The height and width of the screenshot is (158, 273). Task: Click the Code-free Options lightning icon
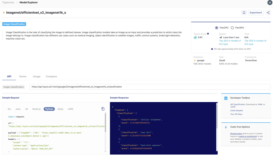(x=226, y=127)
